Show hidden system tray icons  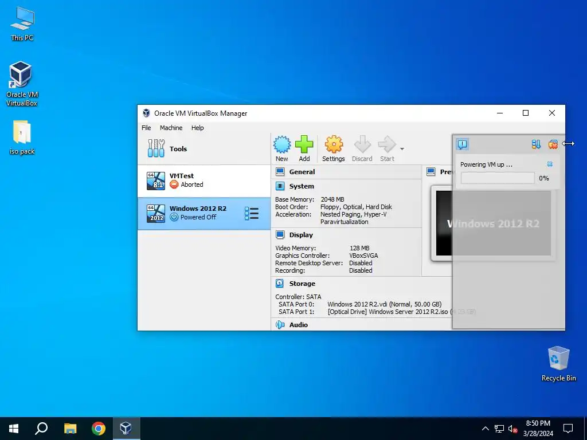(x=485, y=429)
